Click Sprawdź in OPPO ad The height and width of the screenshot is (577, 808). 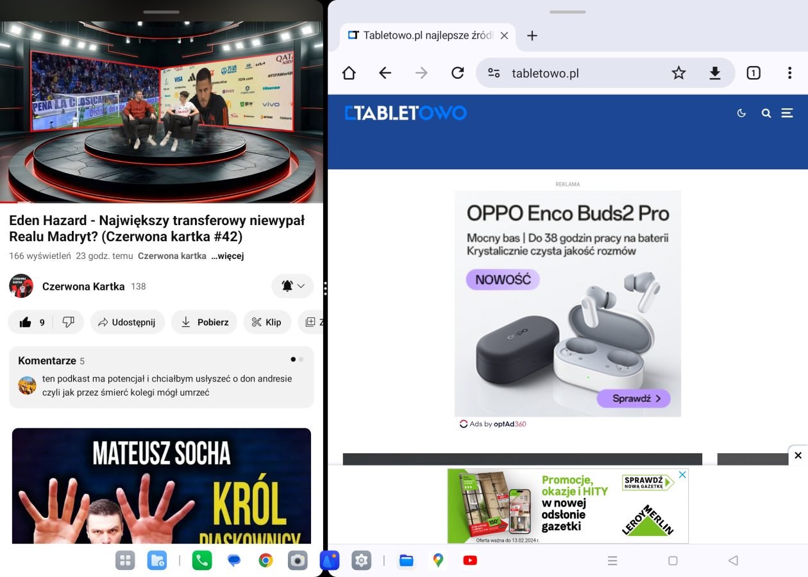coord(634,399)
